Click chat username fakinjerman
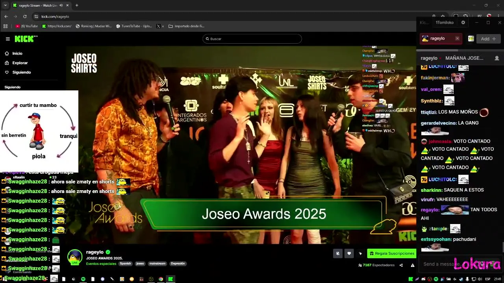This screenshot has width=504, height=283. click(435, 78)
